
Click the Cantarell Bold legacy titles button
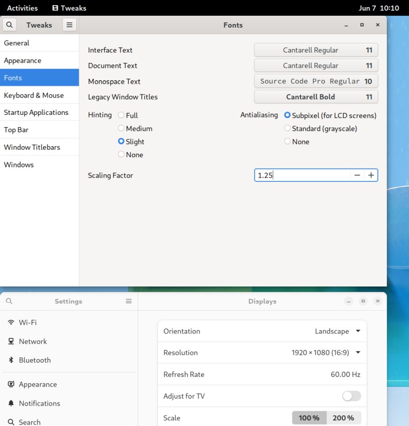pos(315,97)
